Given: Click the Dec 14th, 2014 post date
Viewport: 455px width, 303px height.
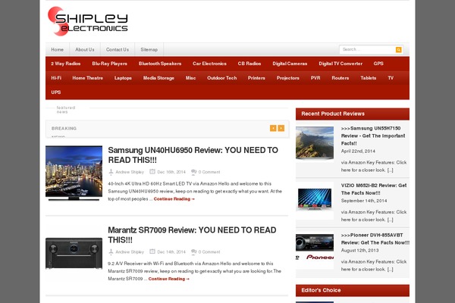Looking at the screenshot, I should tap(171, 252).
